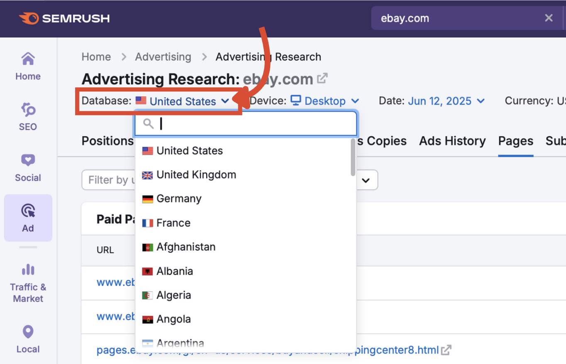Click the Semrush logo icon

coord(29,18)
